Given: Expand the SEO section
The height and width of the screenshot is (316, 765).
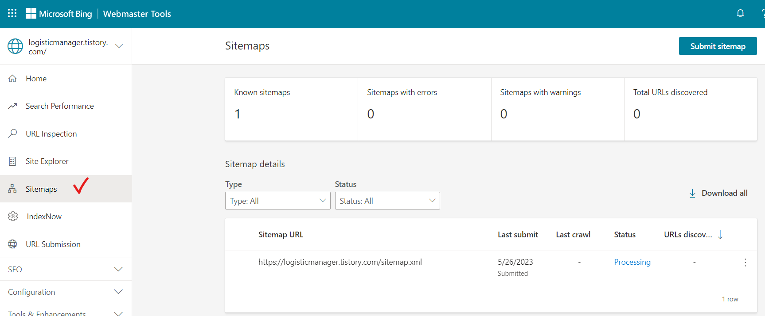Looking at the screenshot, I should (x=66, y=269).
